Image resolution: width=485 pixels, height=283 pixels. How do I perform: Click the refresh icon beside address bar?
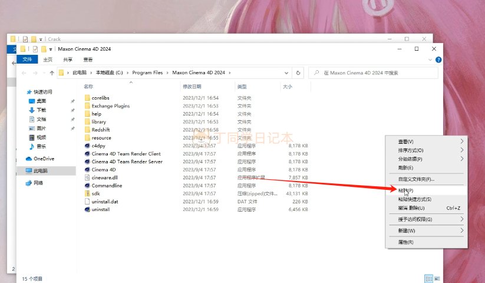click(298, 73)
